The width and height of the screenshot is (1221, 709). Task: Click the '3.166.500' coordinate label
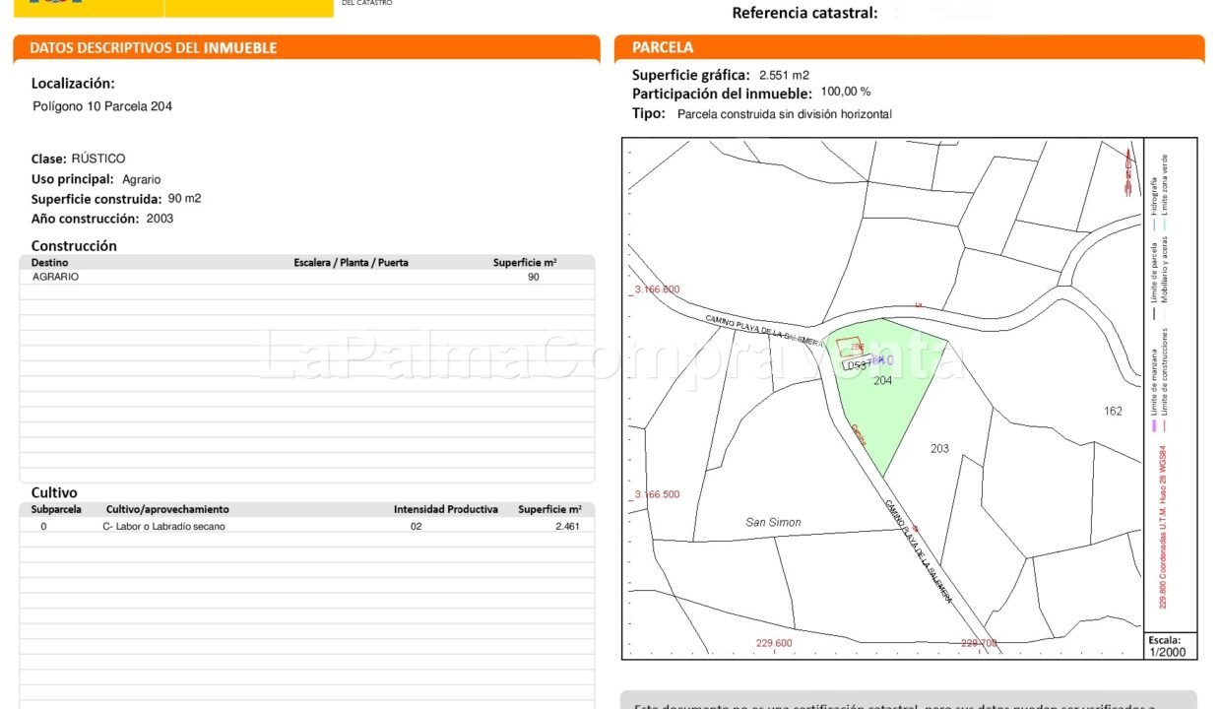[x=656, y=494]
